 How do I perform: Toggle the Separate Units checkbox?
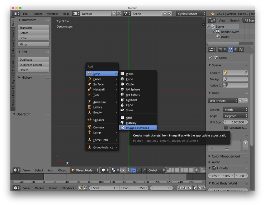(x=226, y=128)
